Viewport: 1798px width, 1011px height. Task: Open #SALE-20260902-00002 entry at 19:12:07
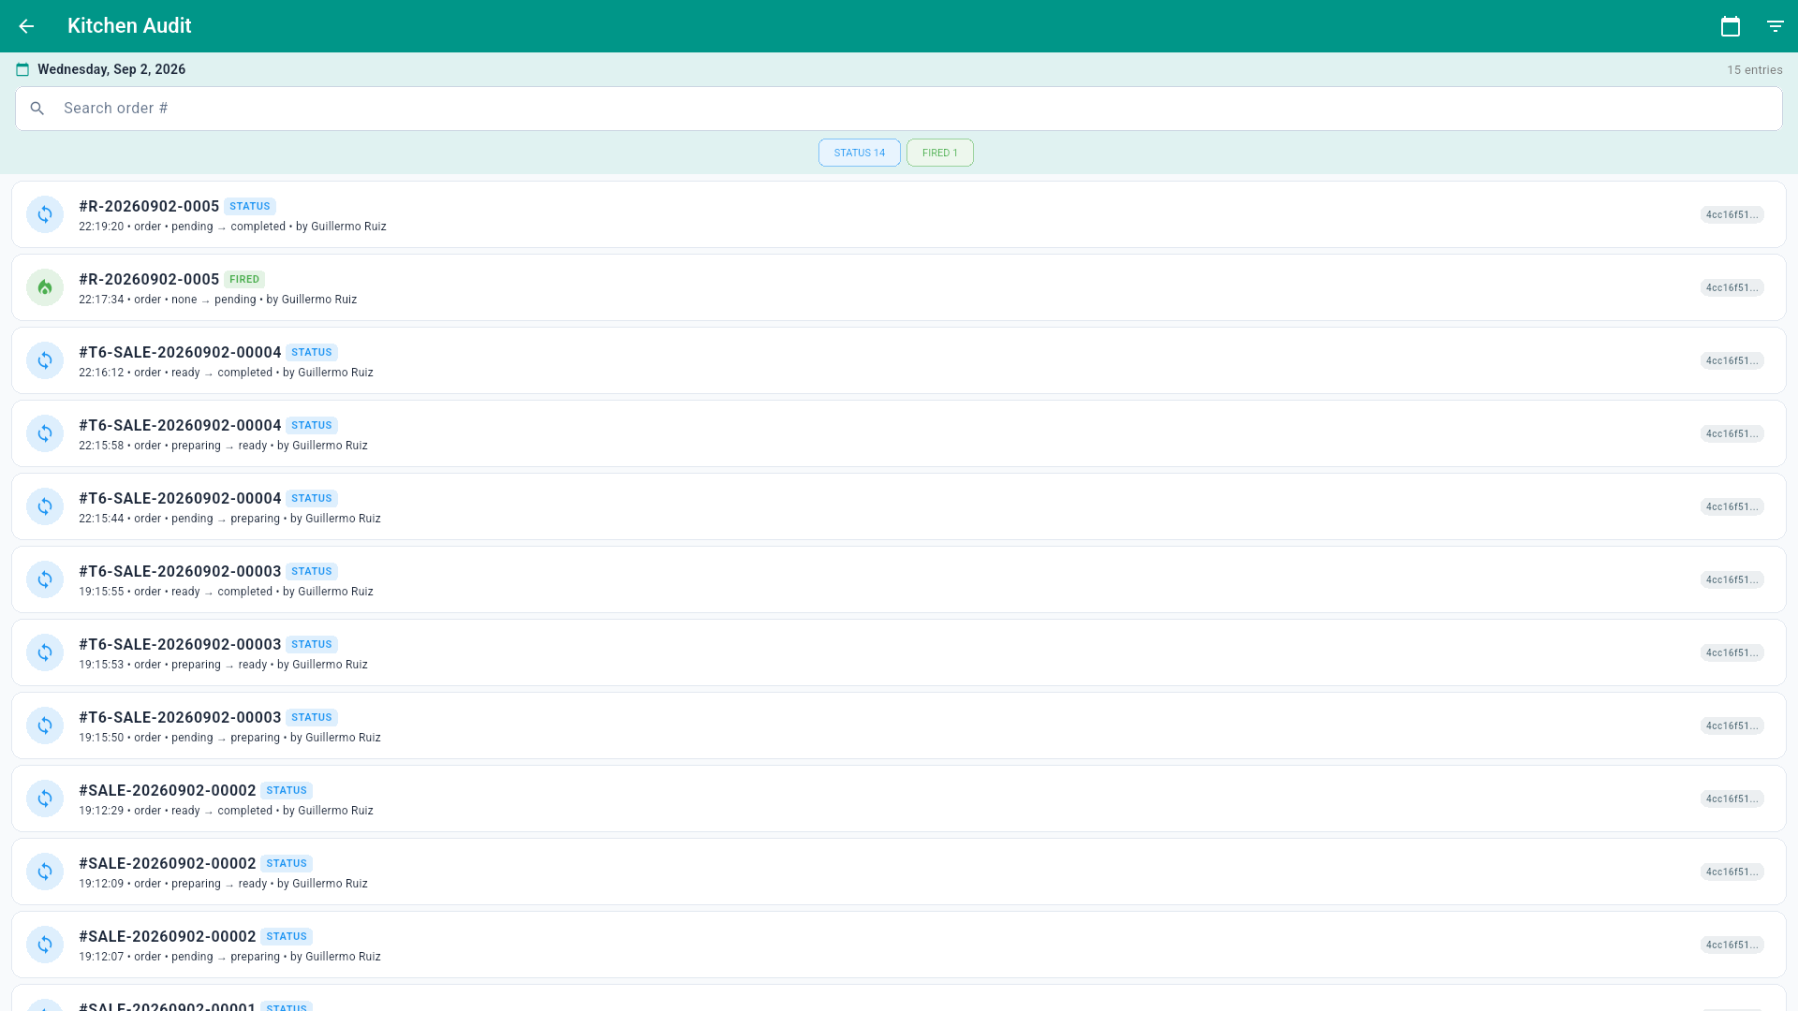[899, 945]
